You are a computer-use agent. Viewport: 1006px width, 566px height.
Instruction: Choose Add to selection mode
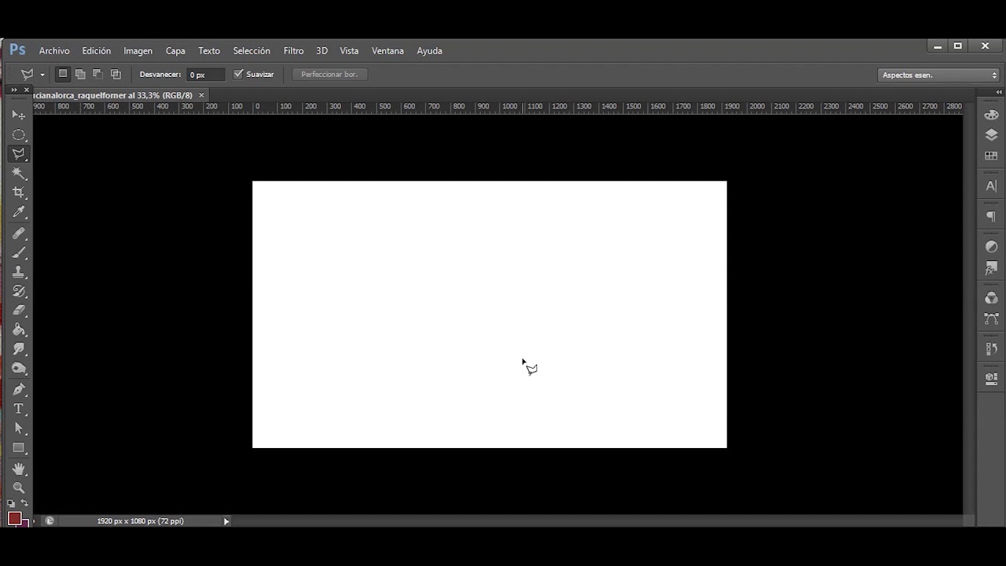[x=80, y=74]
